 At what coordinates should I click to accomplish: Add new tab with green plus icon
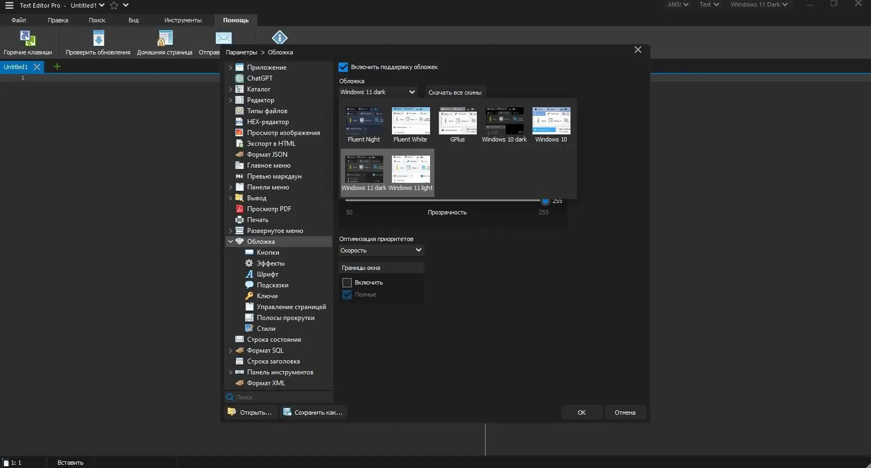point(57,66)
